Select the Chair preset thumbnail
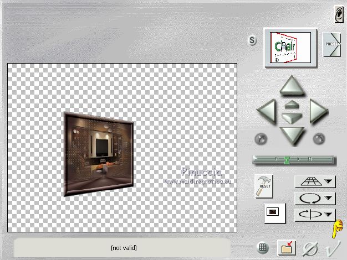 tap(290, 48)
